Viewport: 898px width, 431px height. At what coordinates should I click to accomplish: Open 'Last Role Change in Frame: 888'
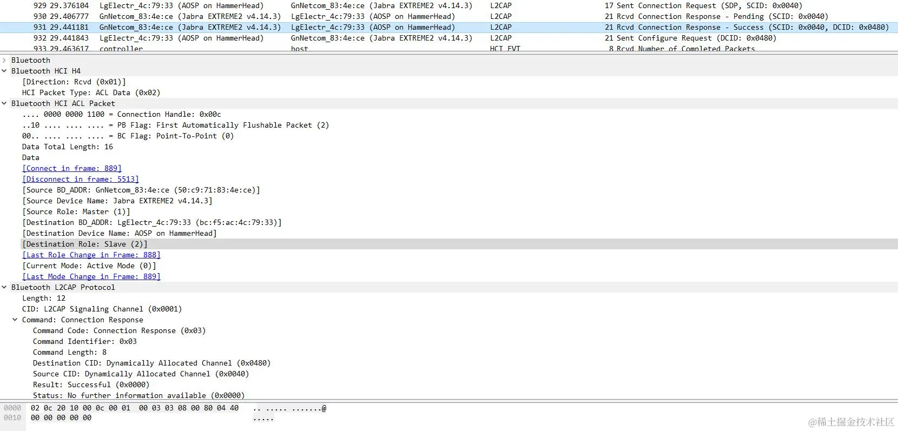pyautogui.click(x=91, y=255)
